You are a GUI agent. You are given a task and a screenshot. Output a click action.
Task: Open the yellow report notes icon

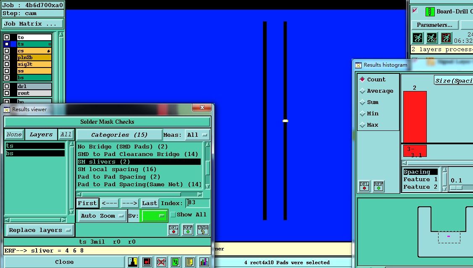point(189,262)
